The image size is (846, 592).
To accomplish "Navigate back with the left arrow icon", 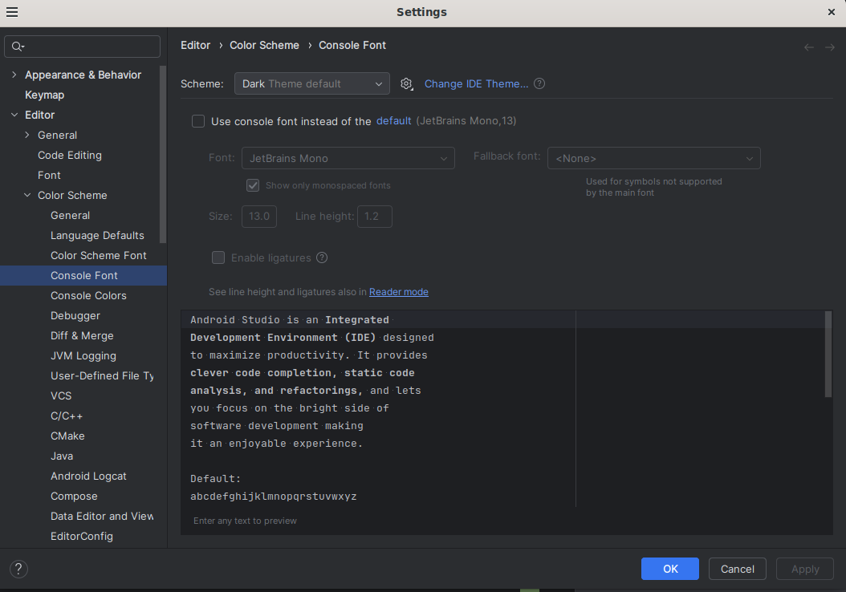I will [809, 47].
